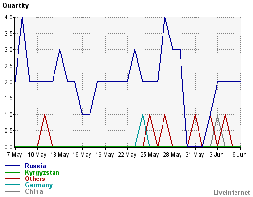Image resolution: width=253 pixels, height=197 pixels.
Task: Click the green Kyrgyzstan legend line swatch
Action: click(13, 172)
